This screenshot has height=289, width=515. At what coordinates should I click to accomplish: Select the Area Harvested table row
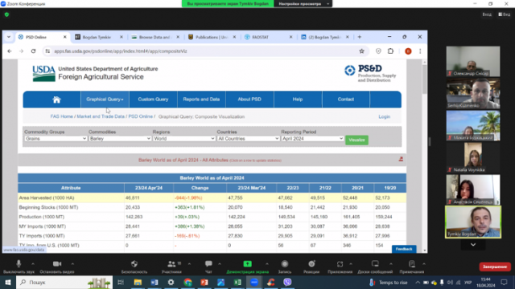point(212,198)
